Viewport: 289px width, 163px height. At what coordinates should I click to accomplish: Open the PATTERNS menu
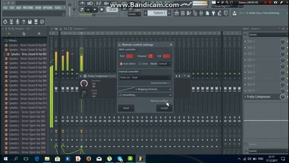pyautogui.click(x=28, y=8)
